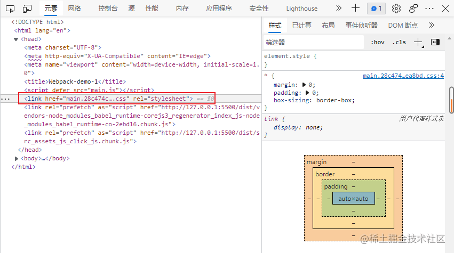The image size is (454, 253).
Task: Click the padding label in box model
Action: pyautogui.click(x=336, y=186)
